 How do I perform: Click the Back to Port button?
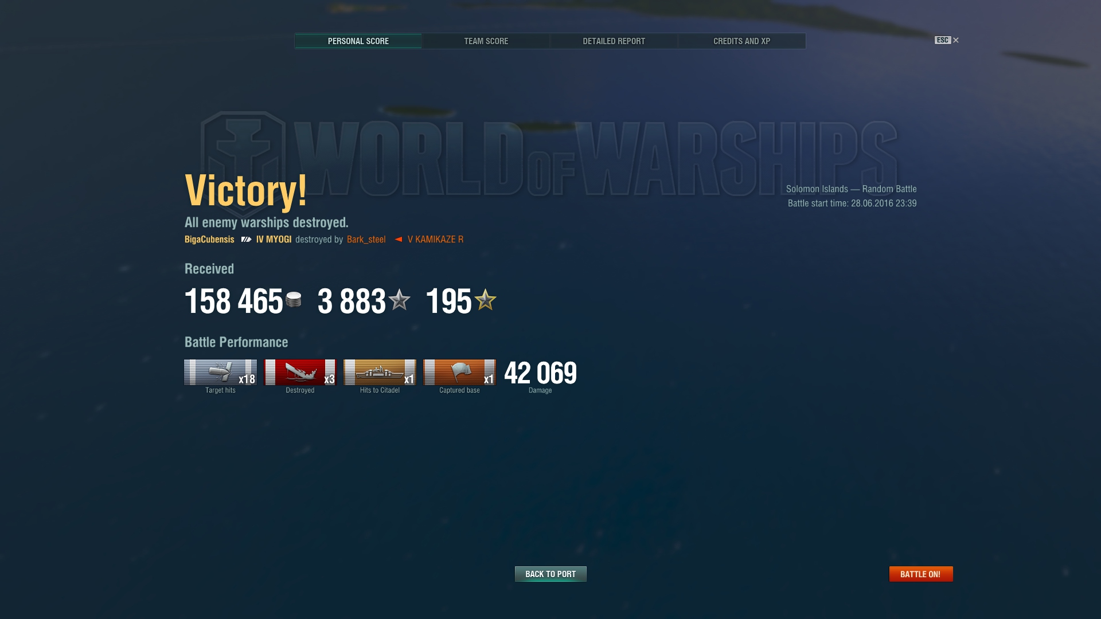click(x=550, y=574)
